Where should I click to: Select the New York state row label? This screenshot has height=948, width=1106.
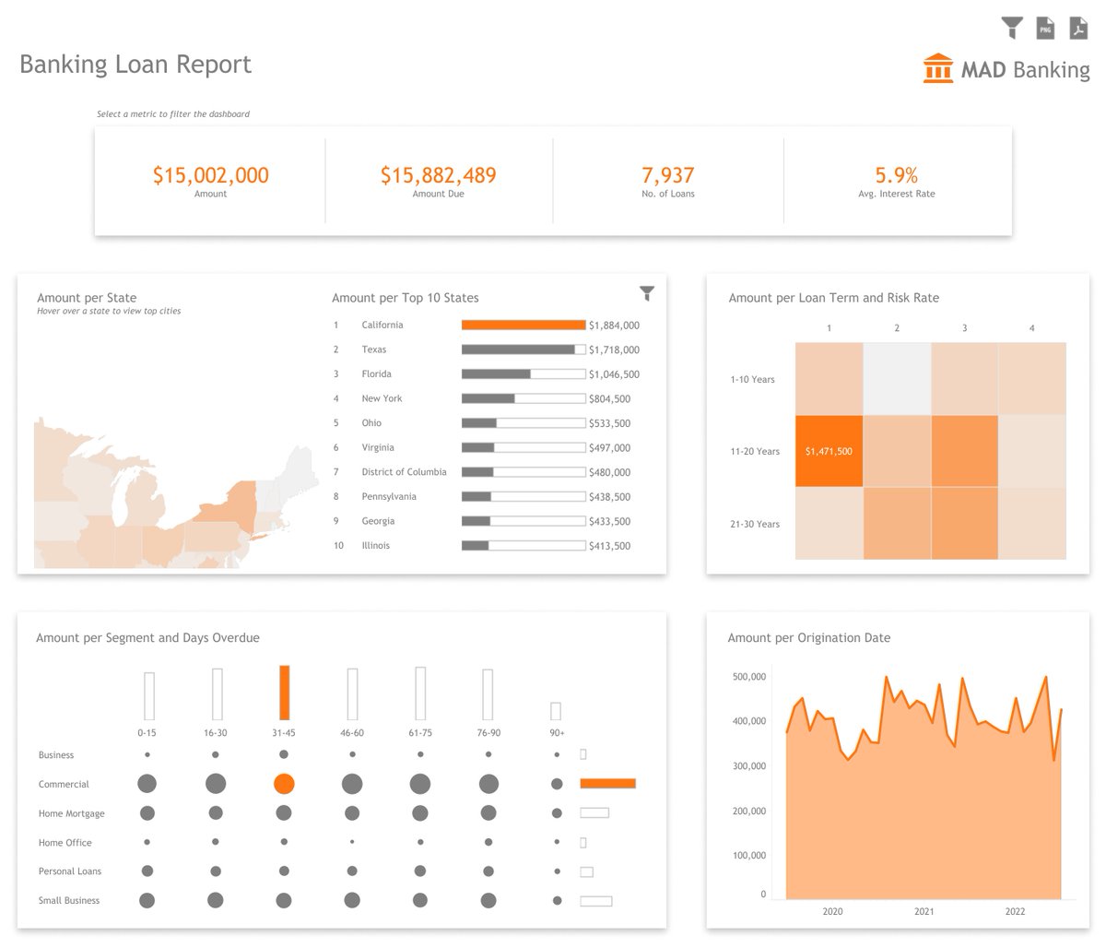382,398
